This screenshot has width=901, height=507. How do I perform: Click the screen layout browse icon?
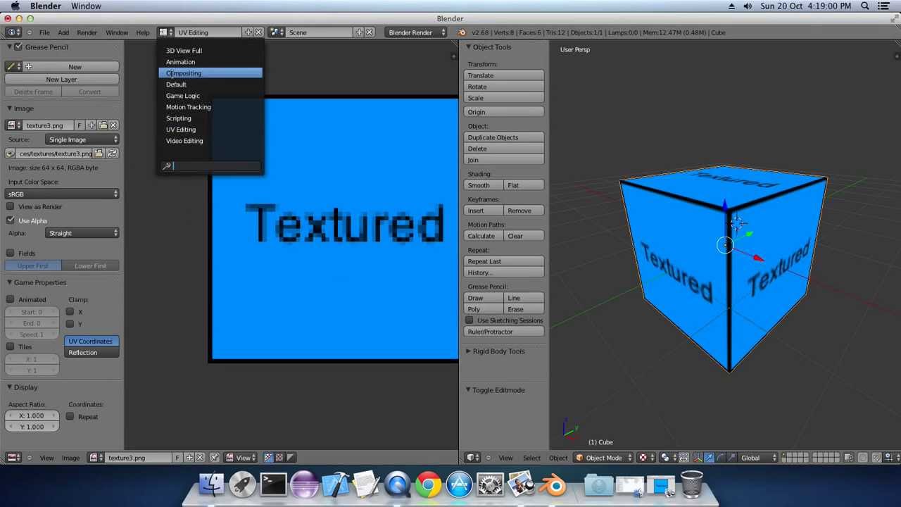[165, 32]
